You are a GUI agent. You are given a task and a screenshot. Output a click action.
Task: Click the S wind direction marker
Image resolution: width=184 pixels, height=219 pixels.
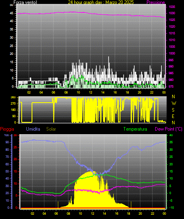pos(173,110)
